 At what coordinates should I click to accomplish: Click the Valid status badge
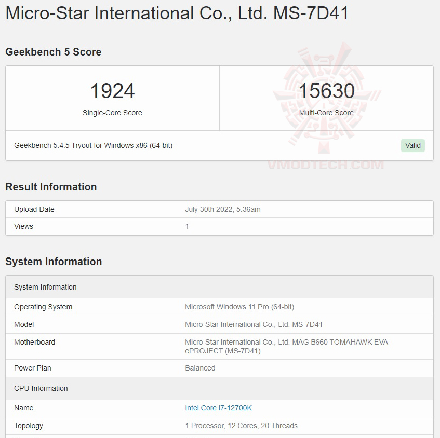(413, 145)
